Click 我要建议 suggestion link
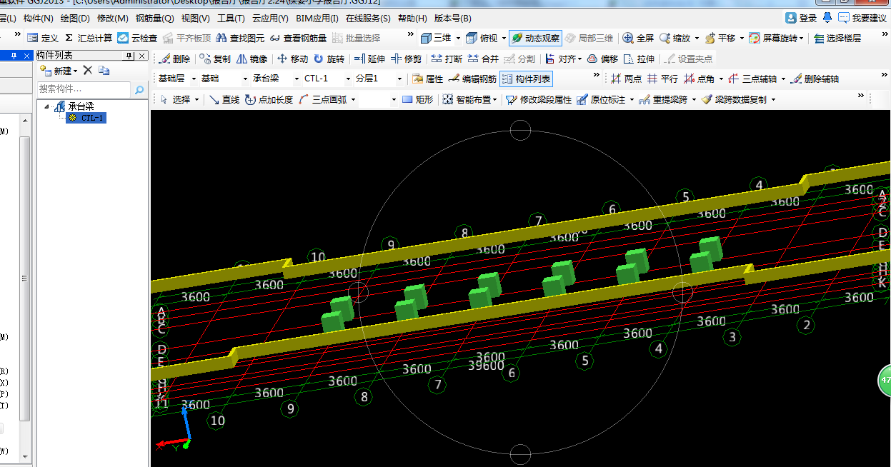The width and height of the screenshot is (891, 467). point(863,18)
